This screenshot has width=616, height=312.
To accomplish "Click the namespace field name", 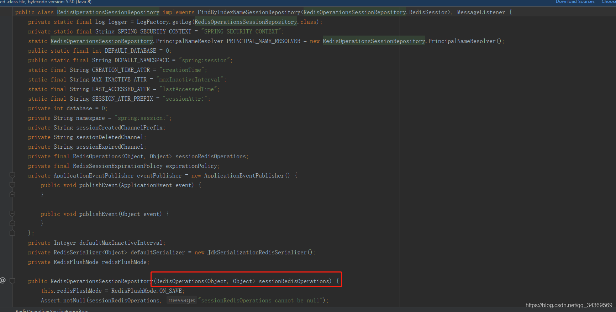I will coord(90,118).
